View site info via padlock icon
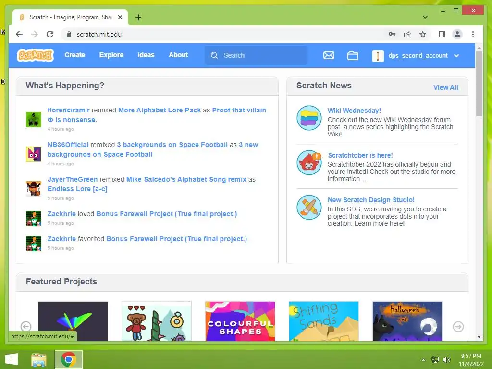 pos(69,34)
